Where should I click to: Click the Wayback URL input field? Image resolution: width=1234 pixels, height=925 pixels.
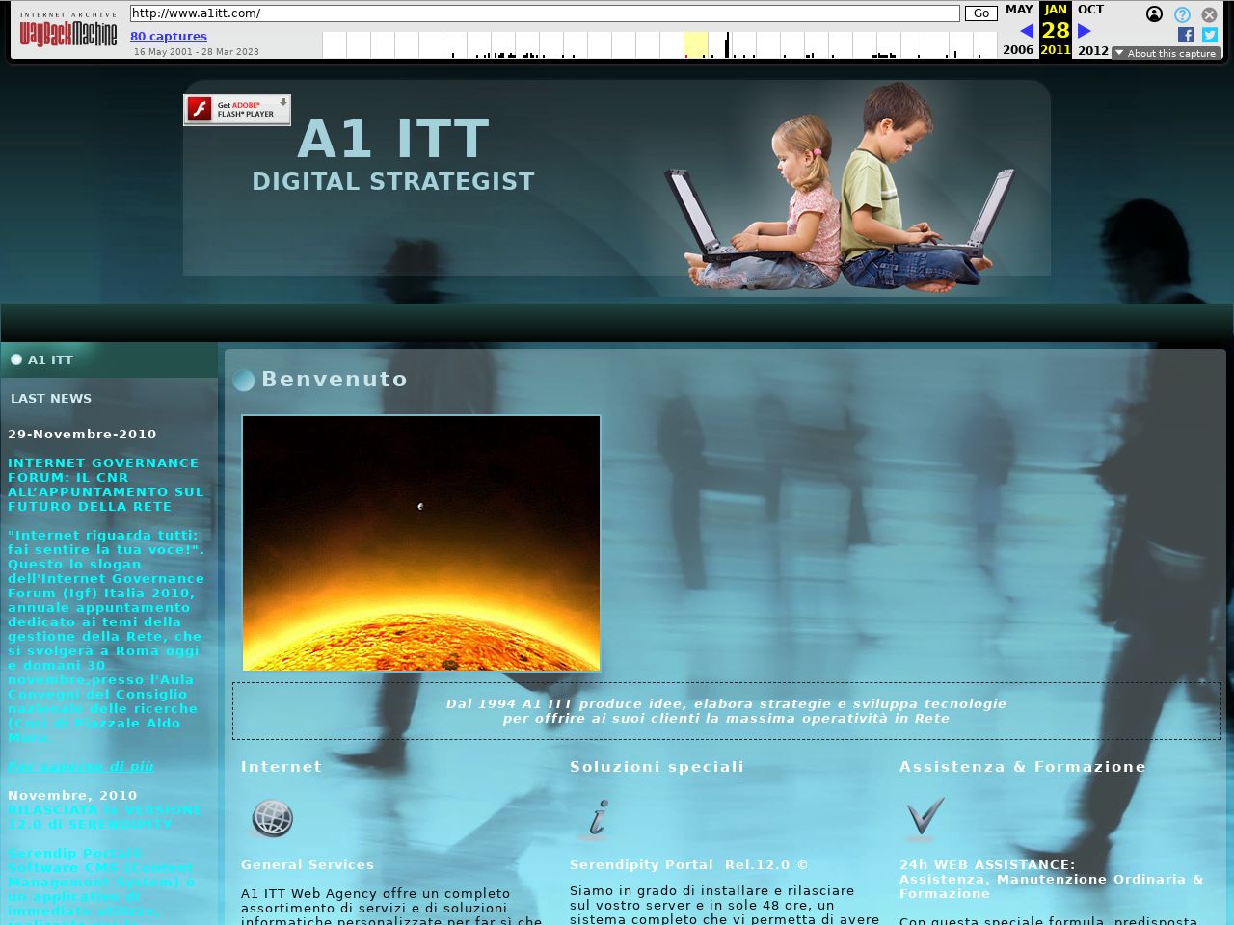coord(545,13)
